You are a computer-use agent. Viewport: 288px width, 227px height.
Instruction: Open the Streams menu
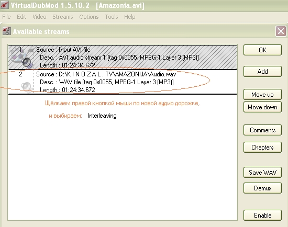pyautogui.click(x=63, y=17)
